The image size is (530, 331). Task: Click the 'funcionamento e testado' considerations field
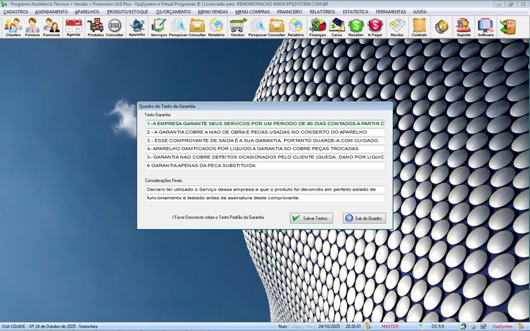pyautogui.click(x=265, y=198)
